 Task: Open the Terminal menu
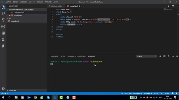pyautogui.click(x=48, y=2)
